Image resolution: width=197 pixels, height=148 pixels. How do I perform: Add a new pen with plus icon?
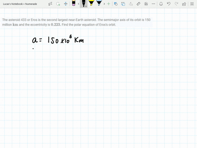(x=108, y=4)
